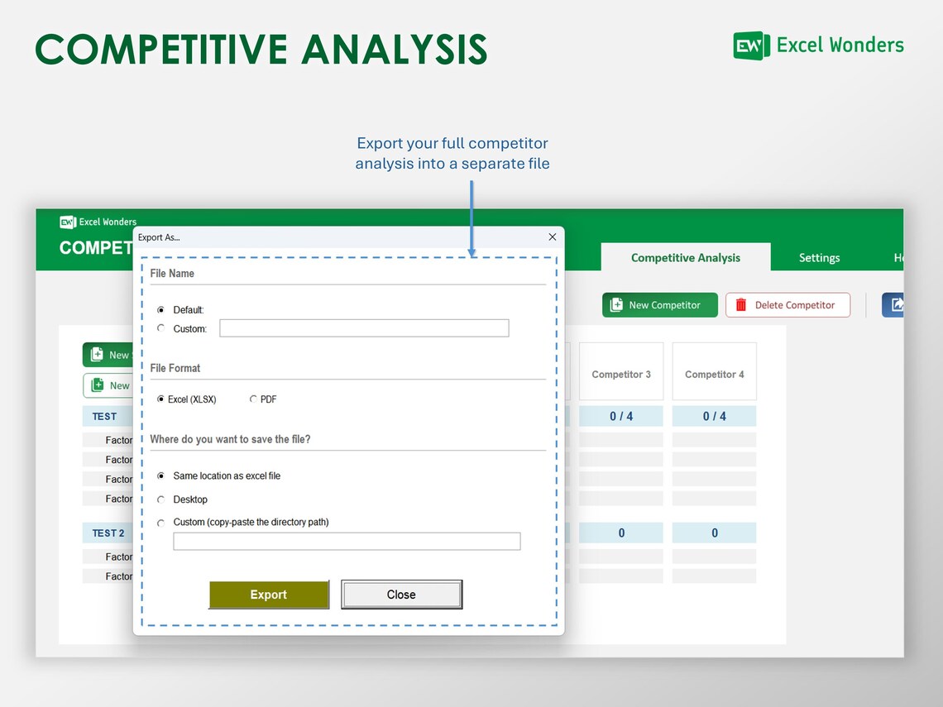Select the Default file name option
Screen dimensions: 943x707
(x=161, y=309)
